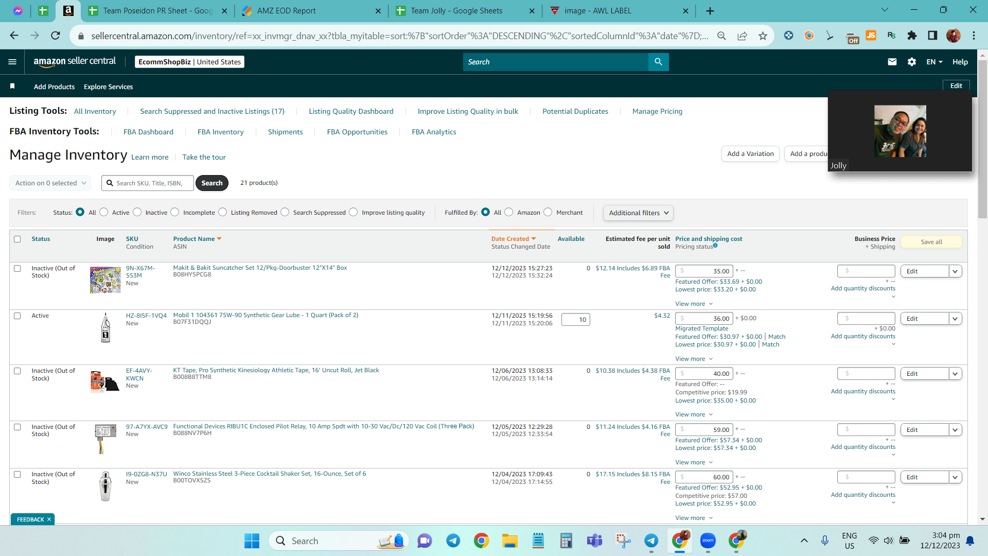Viewport: 988px width, 556px height.
Task: Click the SKU search input field
Action: coord(148,183)
